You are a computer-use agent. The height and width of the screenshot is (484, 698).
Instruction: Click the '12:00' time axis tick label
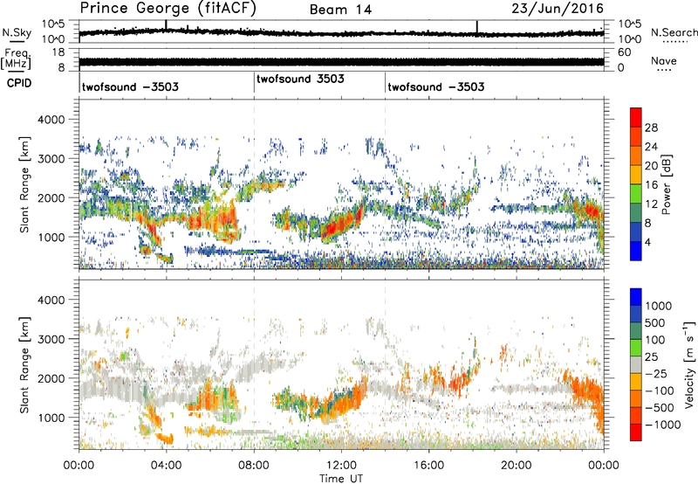click(x=341, y=466)
